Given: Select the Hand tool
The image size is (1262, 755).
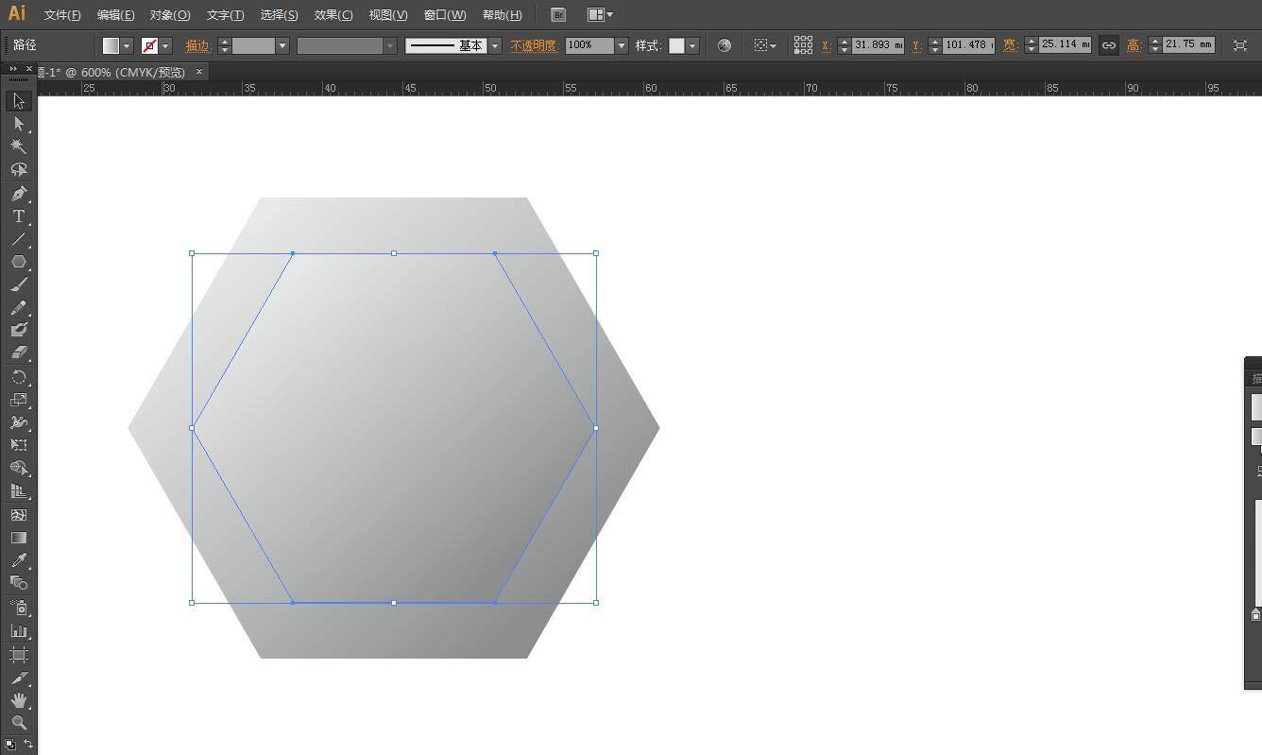Looking at the screenshot, I should tap(17, 701).
